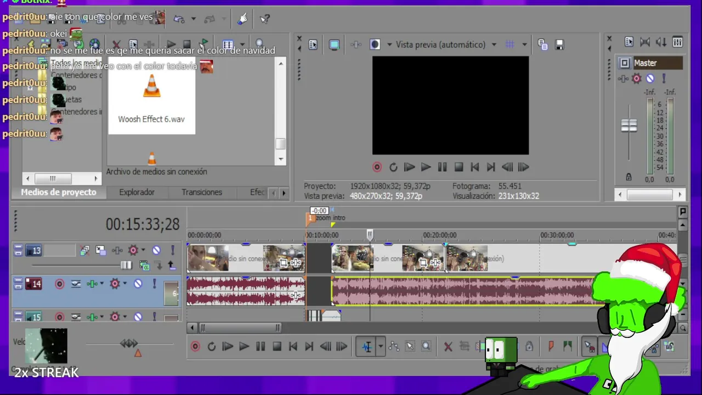
Task: Solo video track 13
Action: [172, 251]
